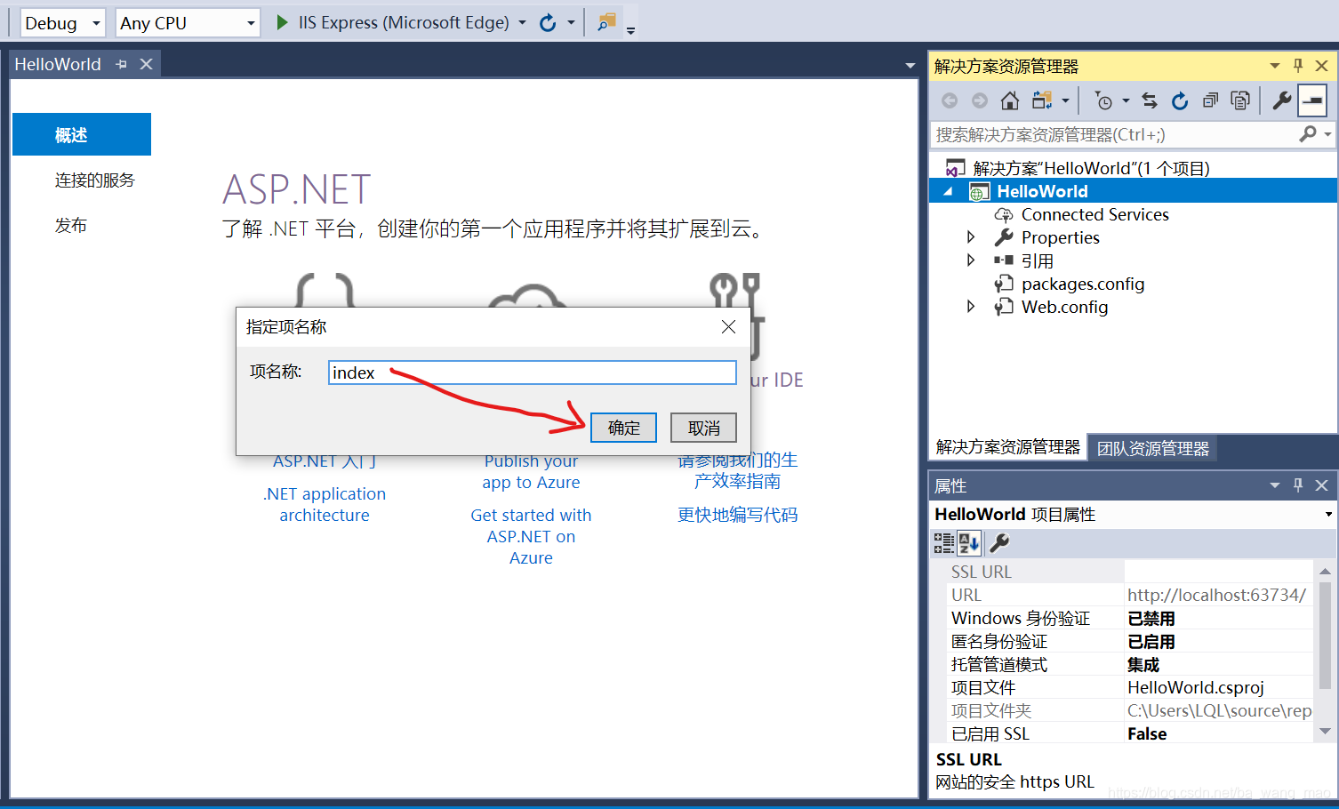Screen dimensions: 1339x809
Task: Click the Solution Explorer search magnifier icon
Action: tap(1307, 134)
